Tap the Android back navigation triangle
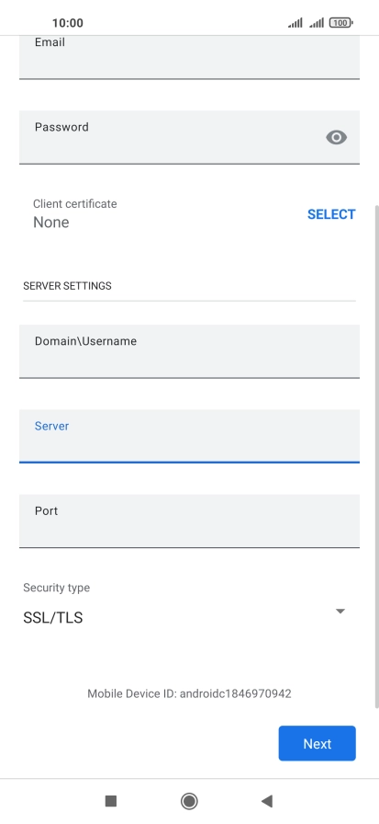 click(267, 801)
